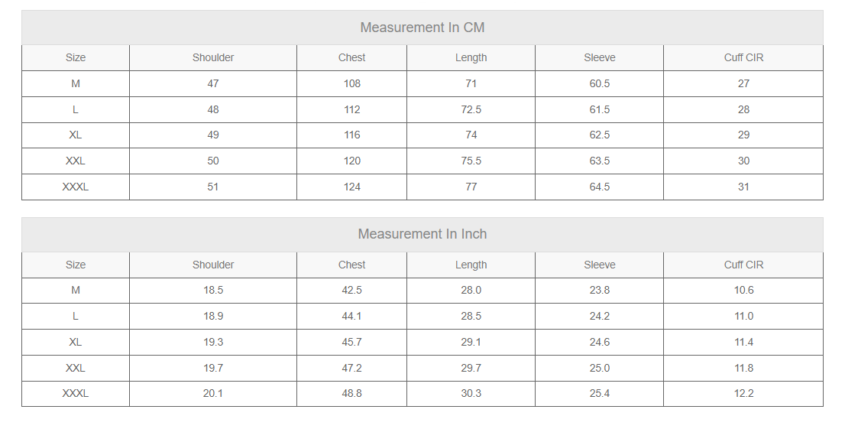Click the Measurement In Inch heading
Screen dimensions: 845x429
[x=422, y=234]
